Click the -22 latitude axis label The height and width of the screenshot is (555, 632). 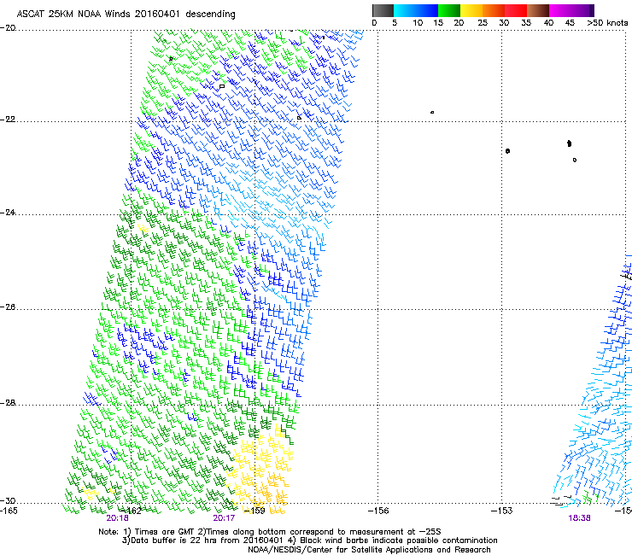coord(8,120)
